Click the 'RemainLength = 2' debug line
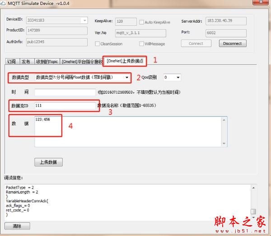271x236 pixels. point(22,192)
